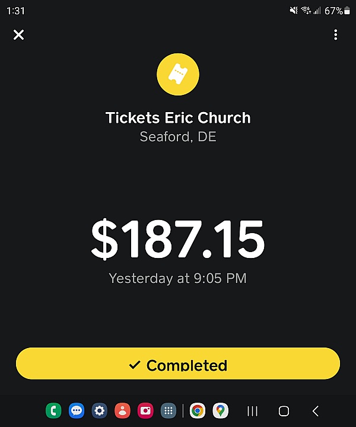Open Google Maps from taskbar

[221, 410]
